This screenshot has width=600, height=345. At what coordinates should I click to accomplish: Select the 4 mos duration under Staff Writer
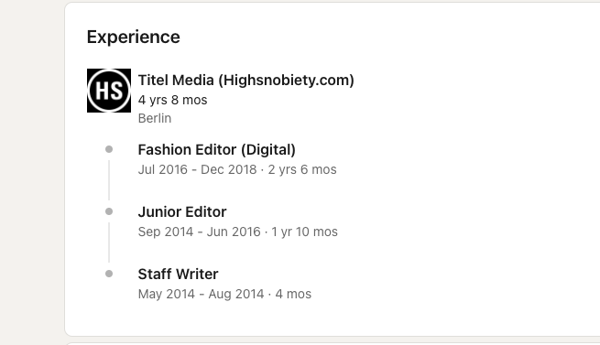(293, 294)
